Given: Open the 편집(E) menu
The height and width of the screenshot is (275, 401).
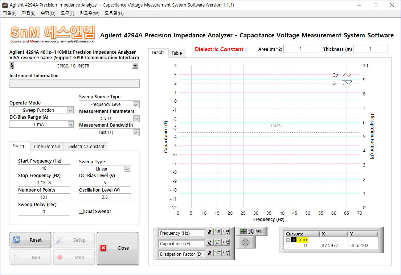Looking at the screenshot, I should coord(29,13).
